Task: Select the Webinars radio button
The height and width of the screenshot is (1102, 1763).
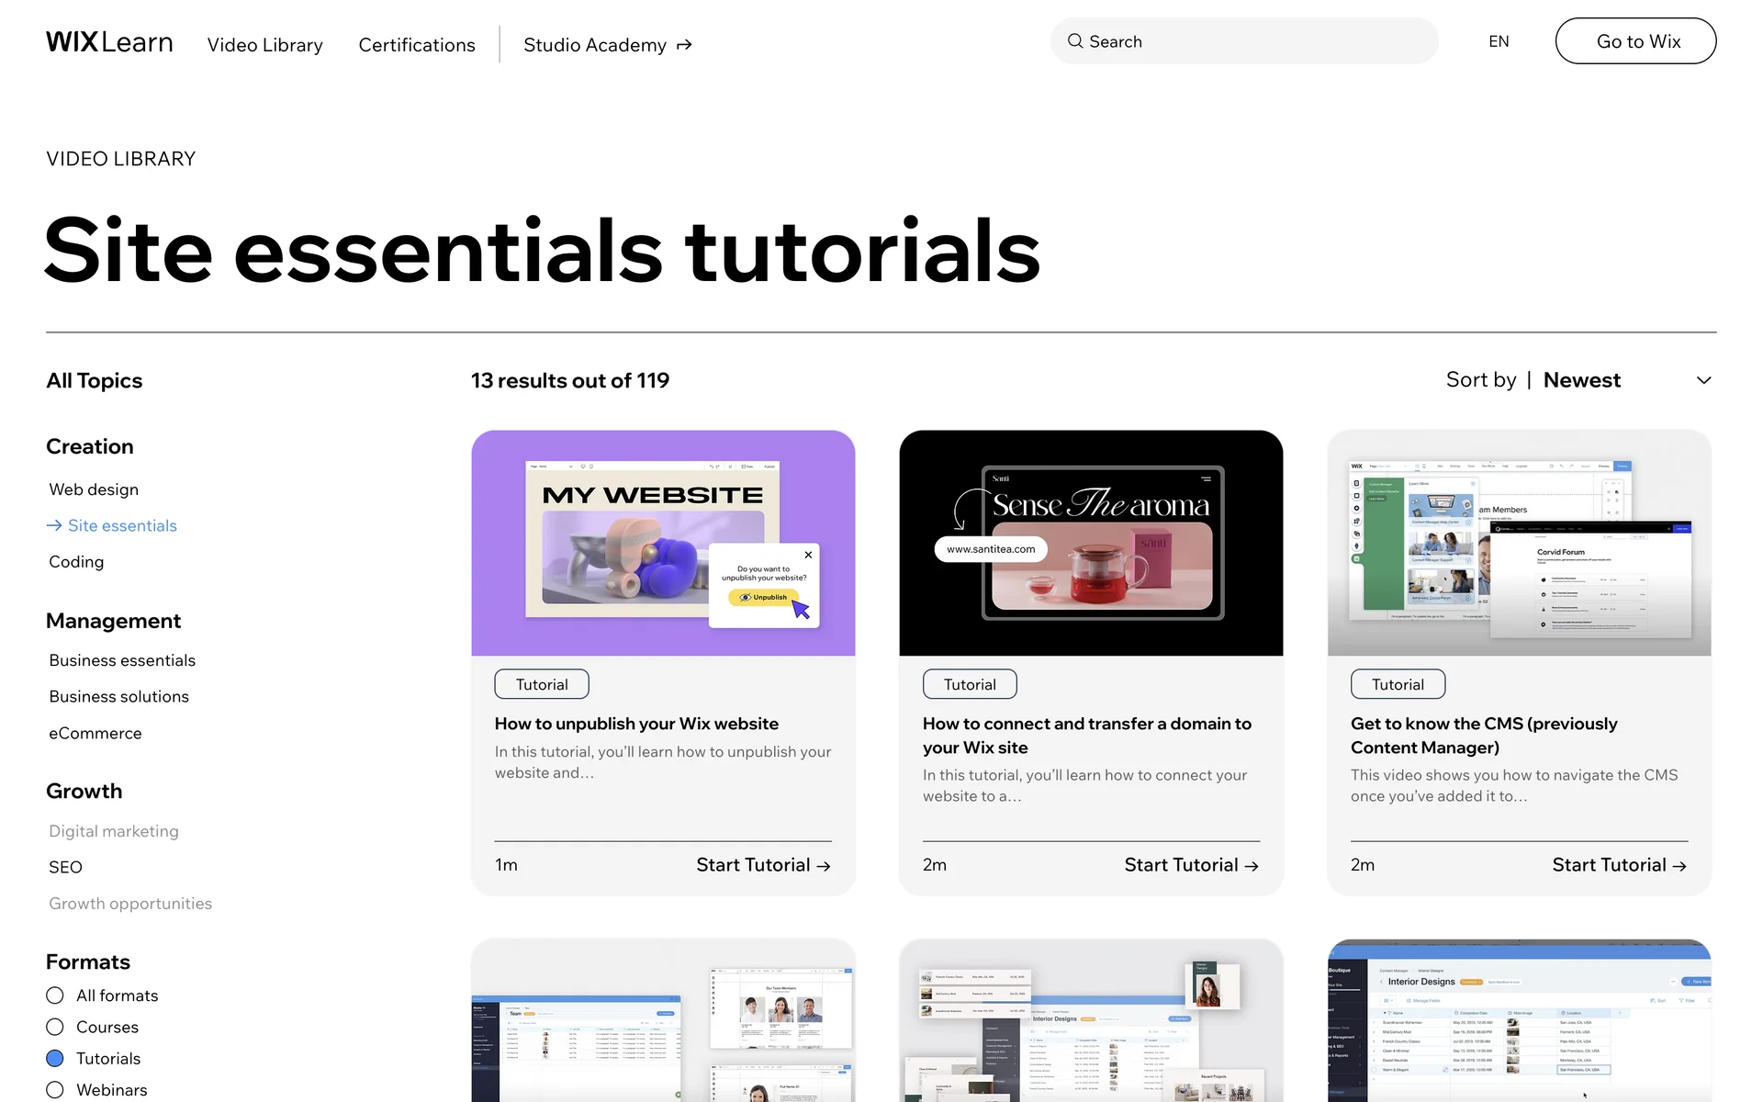Action: click(x=55, y=1090)
